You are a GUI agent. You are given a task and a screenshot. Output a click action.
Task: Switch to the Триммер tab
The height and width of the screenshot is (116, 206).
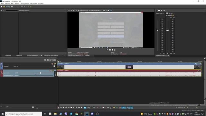coord(87,56)
